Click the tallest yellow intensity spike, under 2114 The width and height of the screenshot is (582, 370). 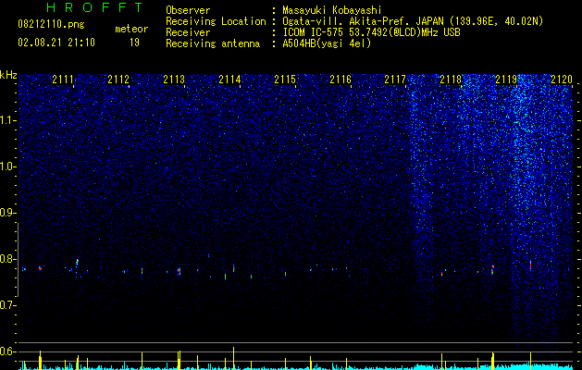click(233, 358)
